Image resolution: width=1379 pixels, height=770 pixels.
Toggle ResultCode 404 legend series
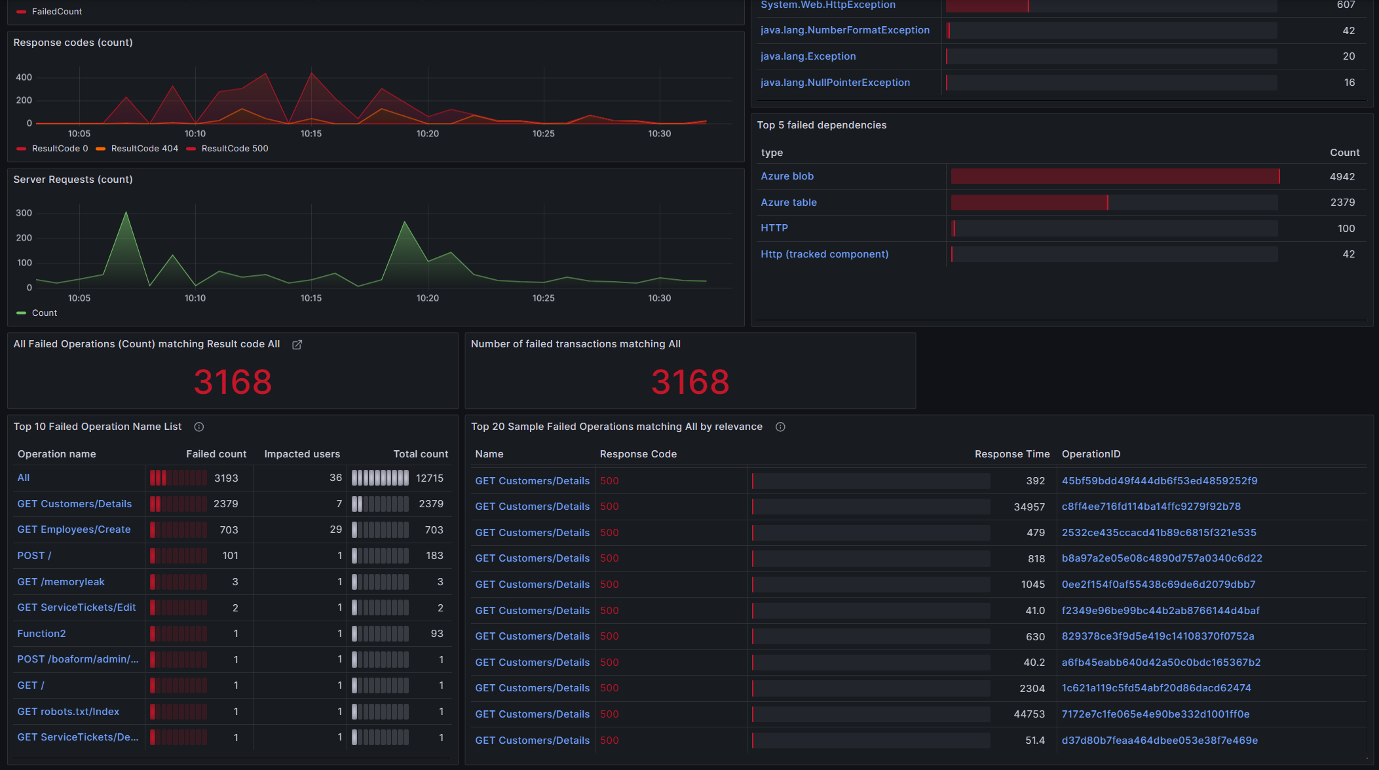click(144, 149)
